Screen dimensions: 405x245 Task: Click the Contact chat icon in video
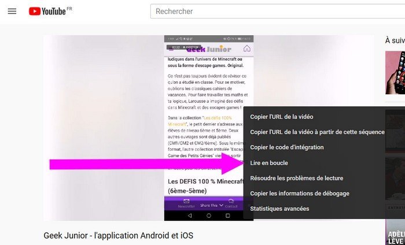231,201
